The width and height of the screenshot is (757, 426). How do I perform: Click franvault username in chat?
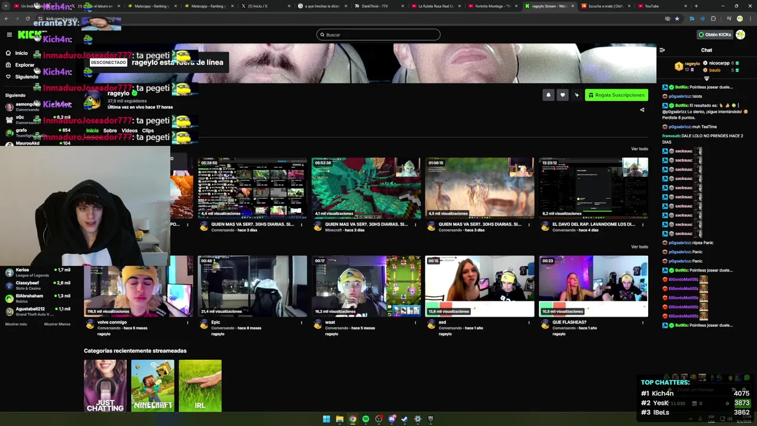coord(671,136)
